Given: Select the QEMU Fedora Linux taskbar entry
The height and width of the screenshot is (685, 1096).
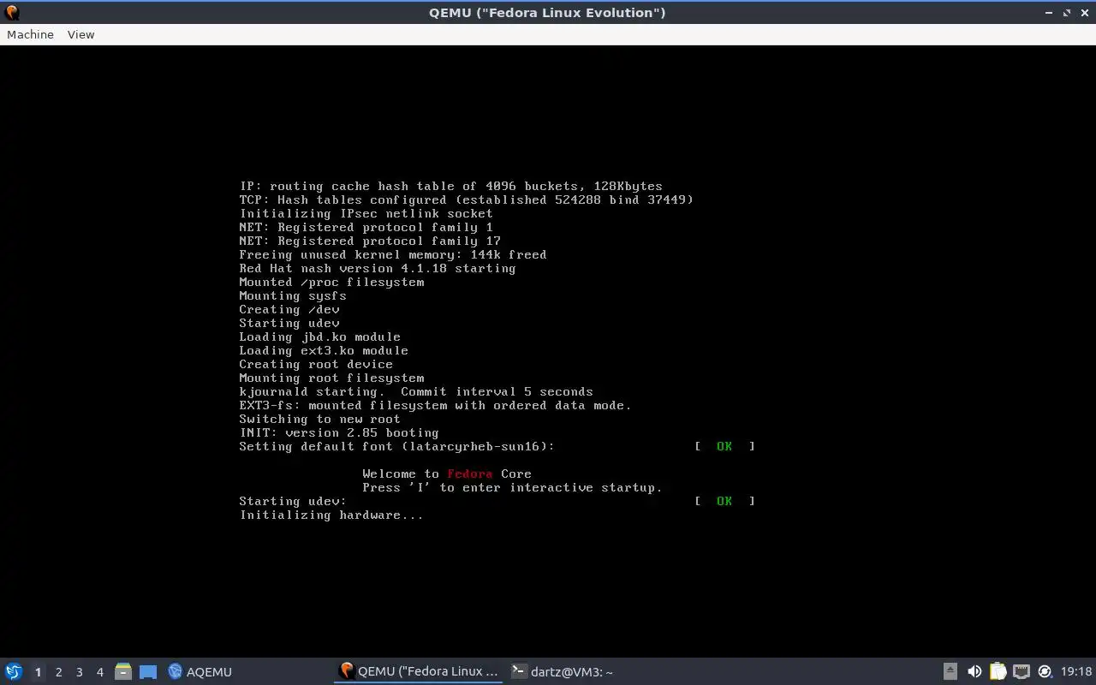Looking at the screenshot, I should pos(419,671).
